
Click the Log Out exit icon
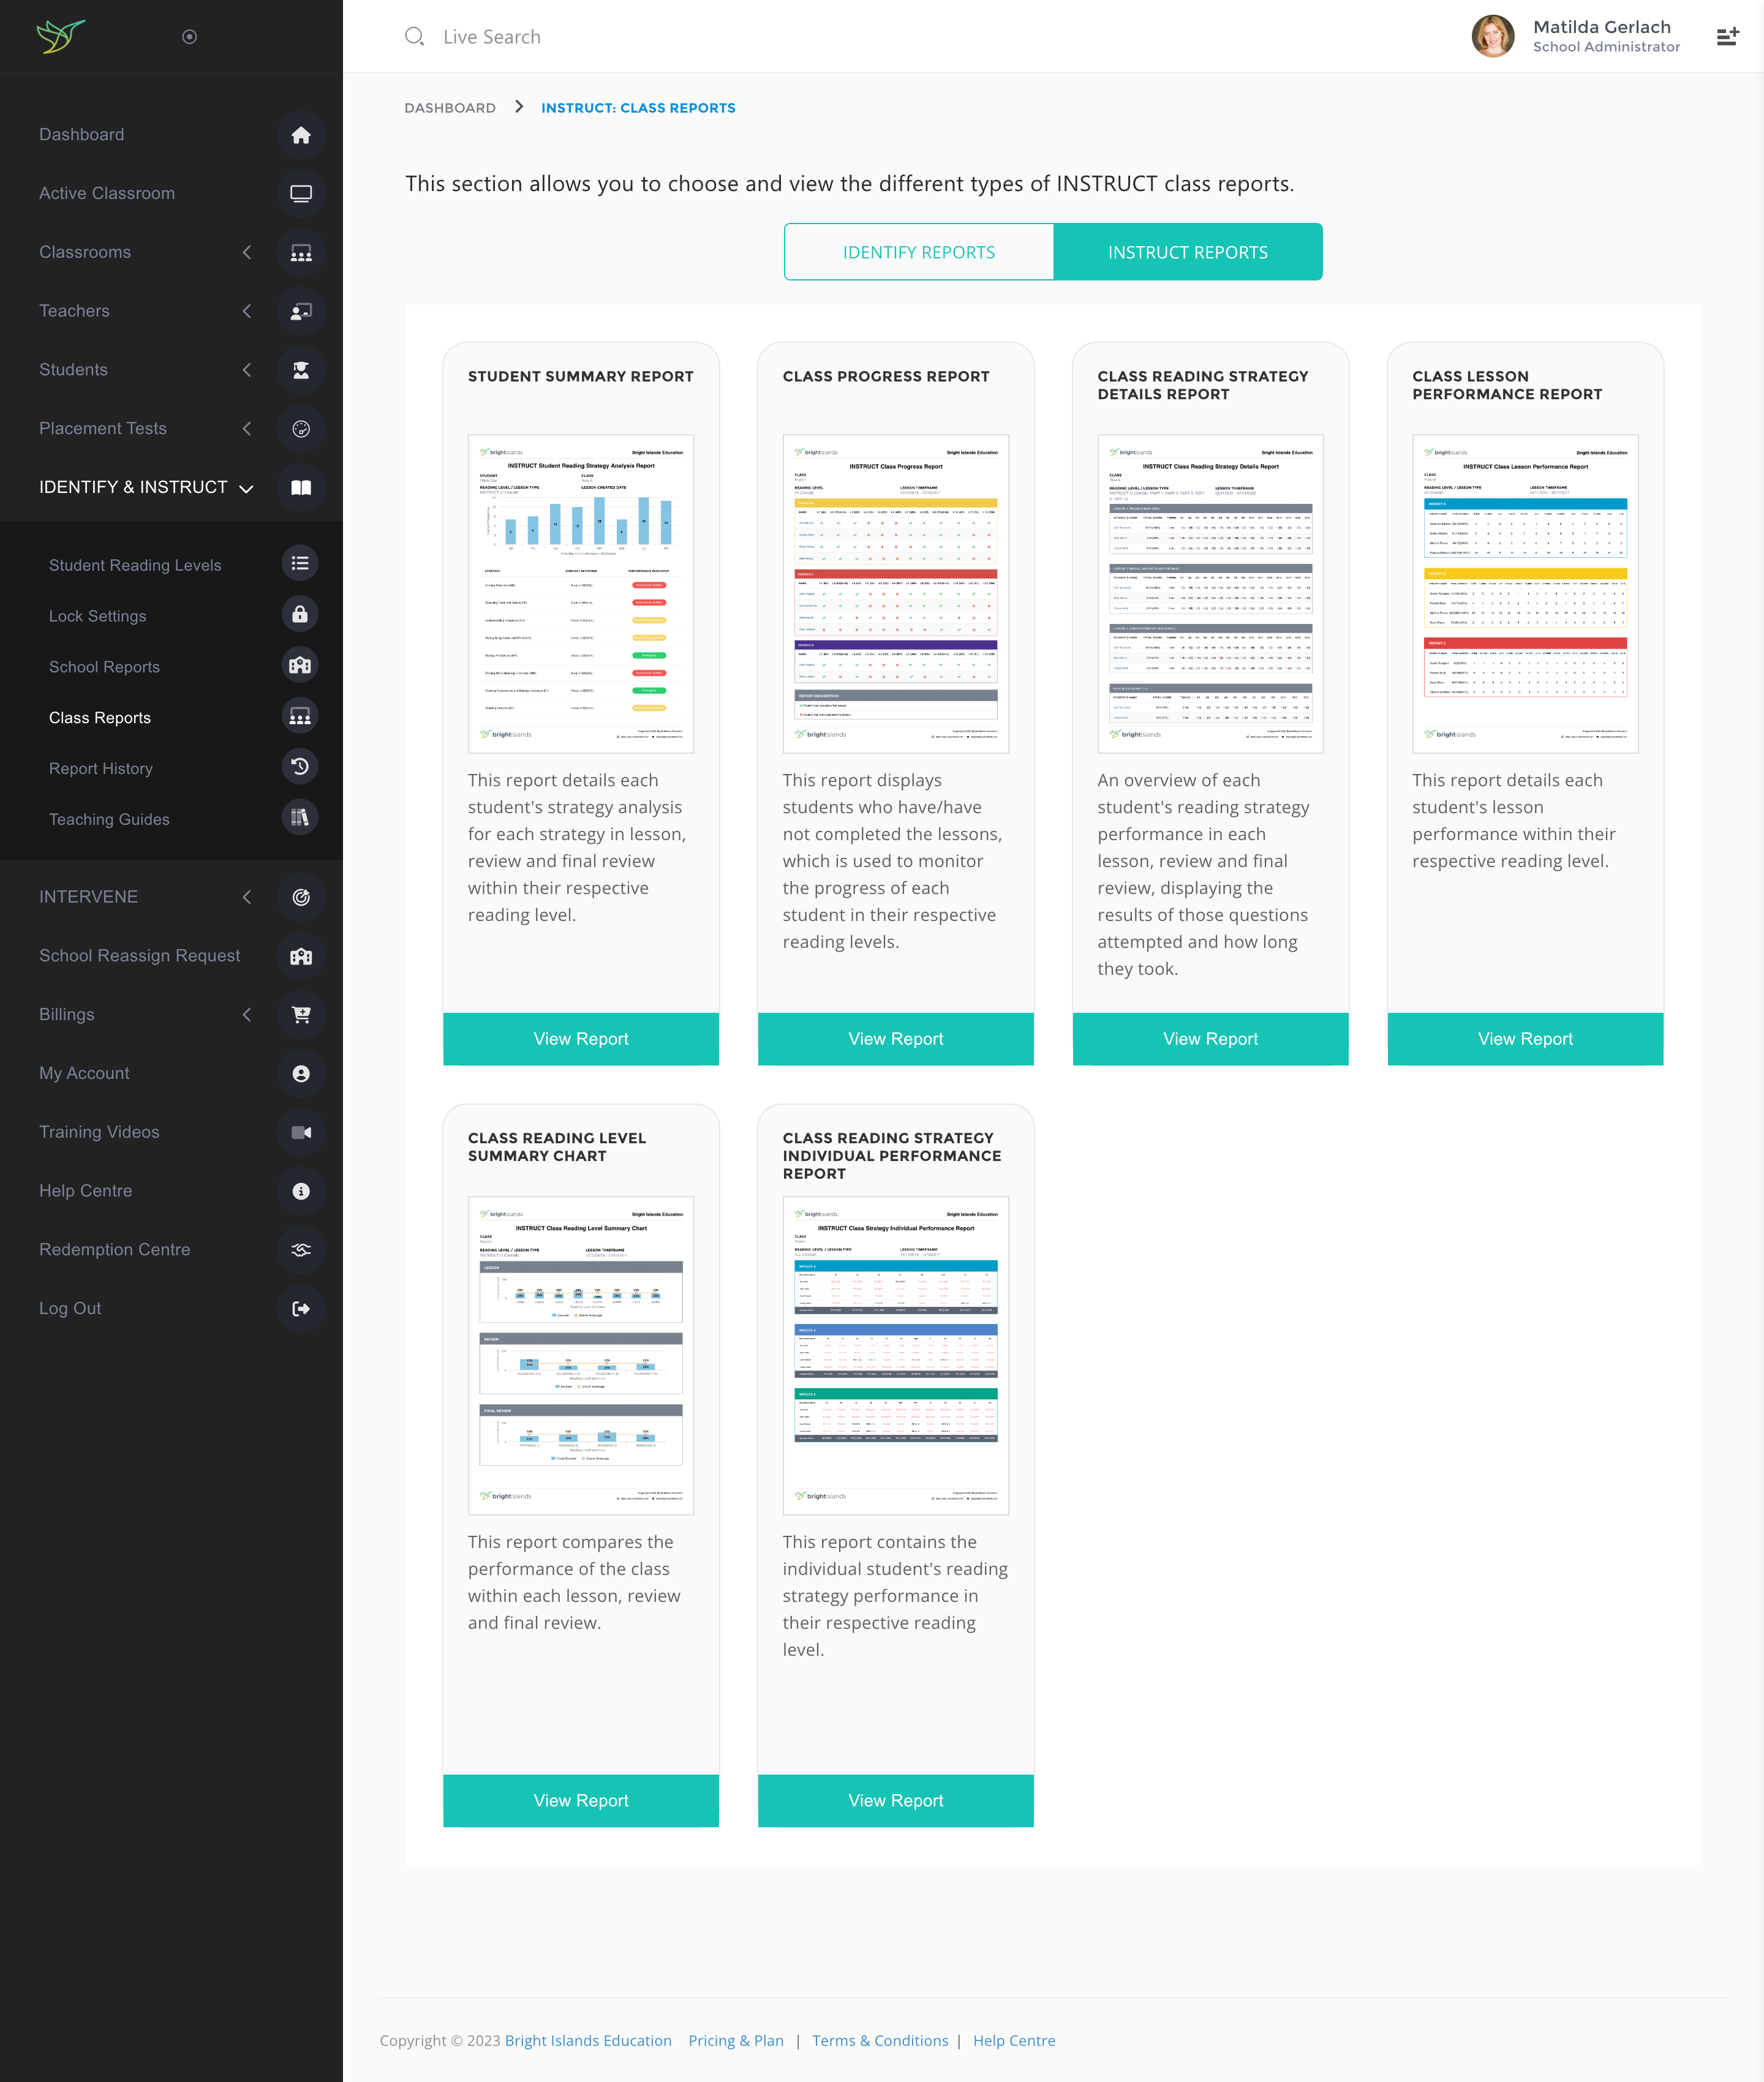(x=300, y=1309)
